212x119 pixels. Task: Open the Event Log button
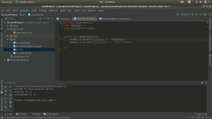(201, 114)
